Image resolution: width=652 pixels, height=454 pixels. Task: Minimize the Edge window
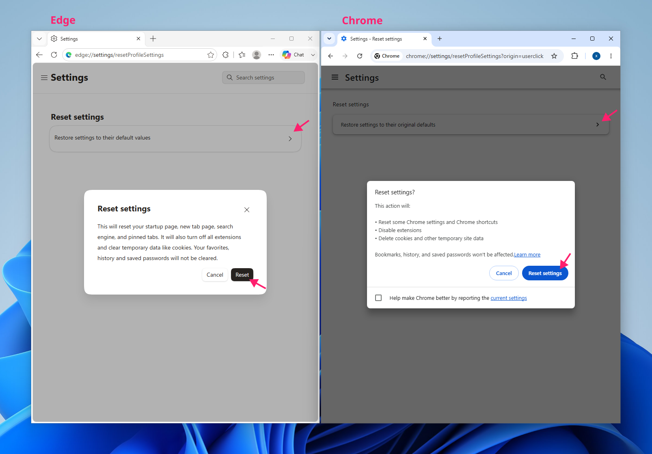tap(273, 39)
